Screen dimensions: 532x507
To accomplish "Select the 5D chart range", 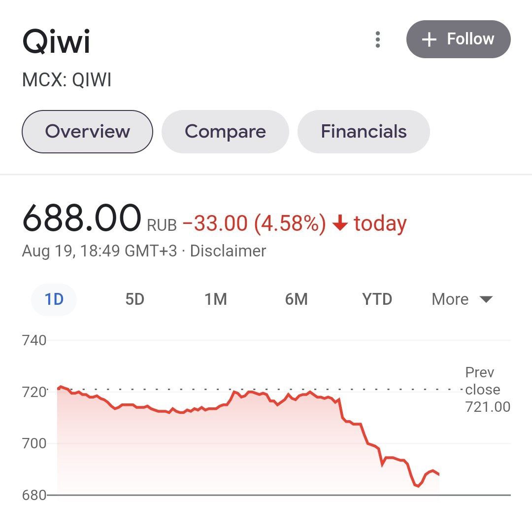I will click(x=134, y=299).
